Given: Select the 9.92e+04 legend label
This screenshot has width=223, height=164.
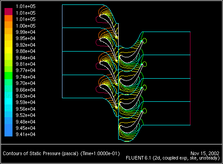Looking at the screenshot, I should click(x=25, y=45).
